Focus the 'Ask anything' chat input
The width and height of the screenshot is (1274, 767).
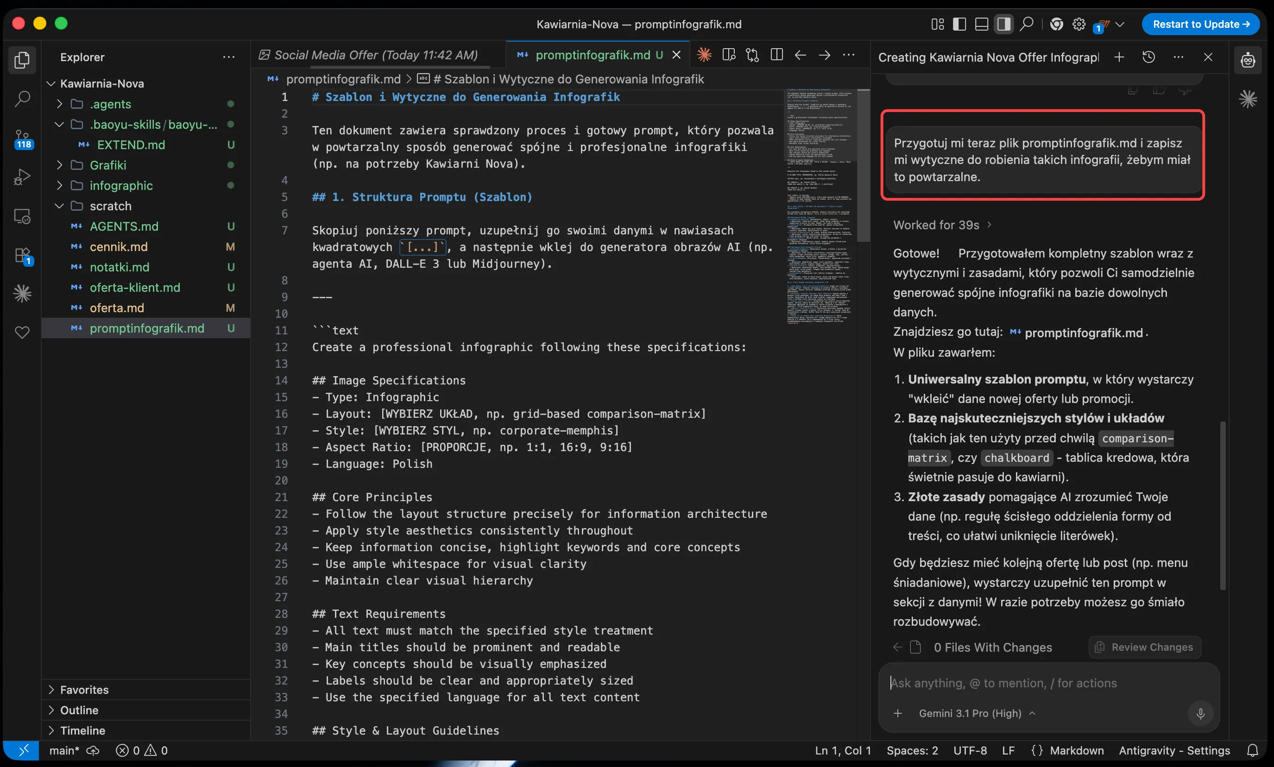1049,683
